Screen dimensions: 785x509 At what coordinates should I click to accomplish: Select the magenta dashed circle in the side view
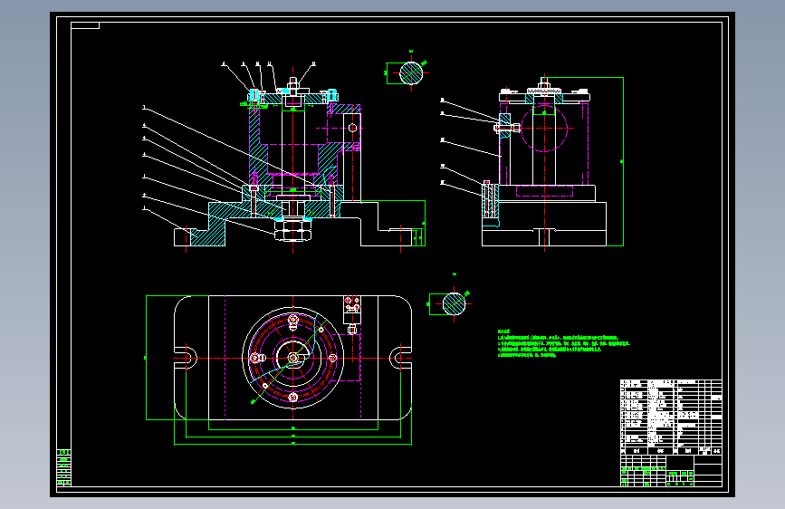(x=544, y=129)
